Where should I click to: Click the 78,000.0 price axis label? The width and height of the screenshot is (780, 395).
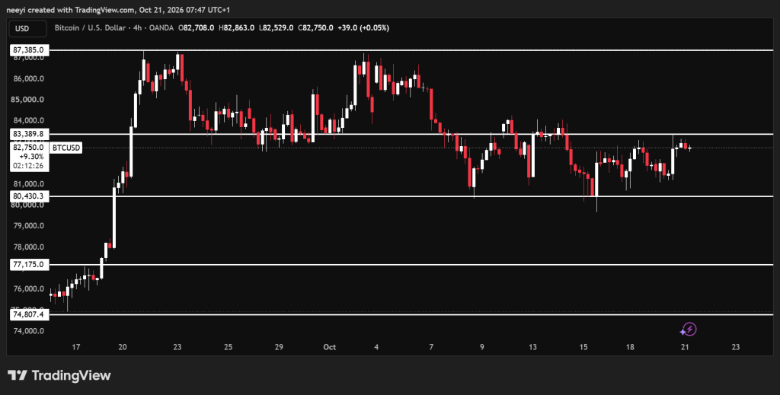(29, 247)
